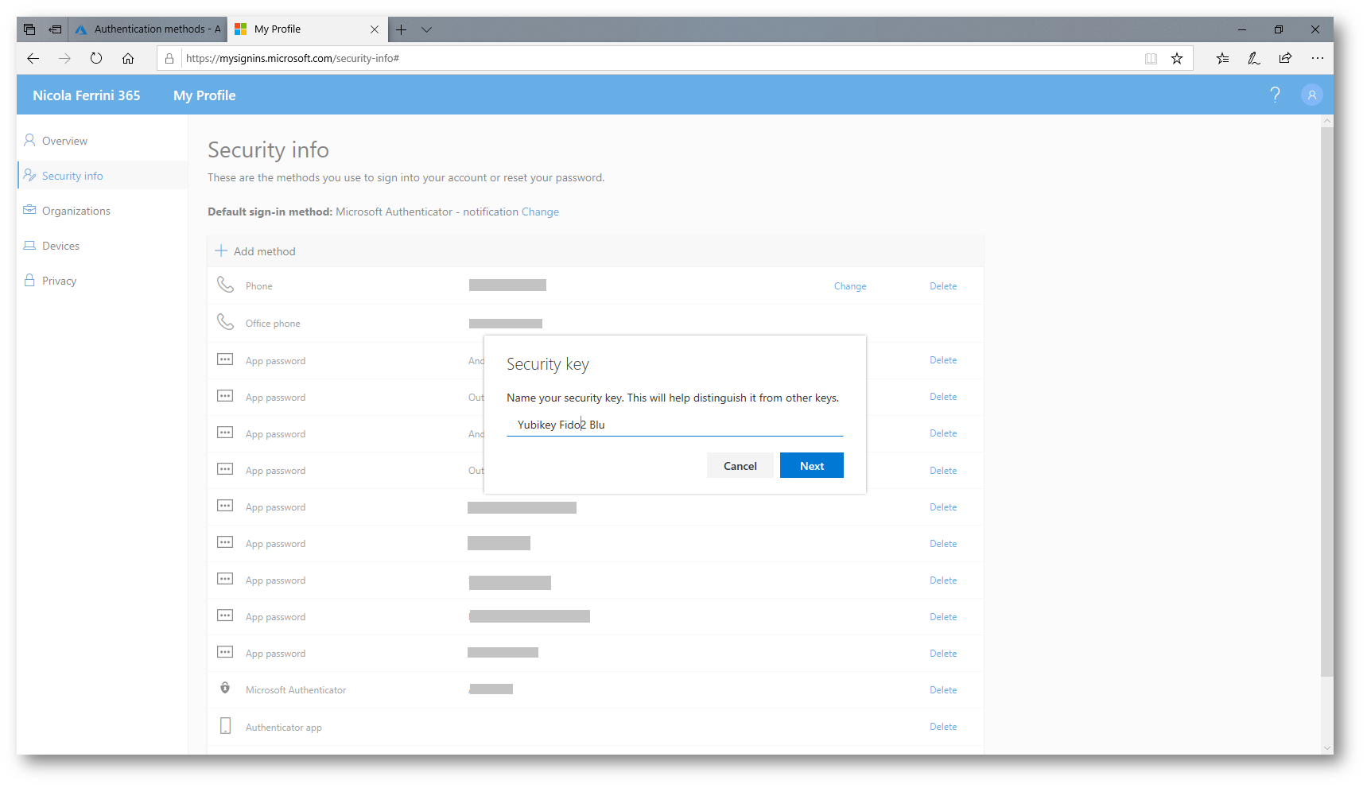Set these tabs aside

[x=55, y=29]
